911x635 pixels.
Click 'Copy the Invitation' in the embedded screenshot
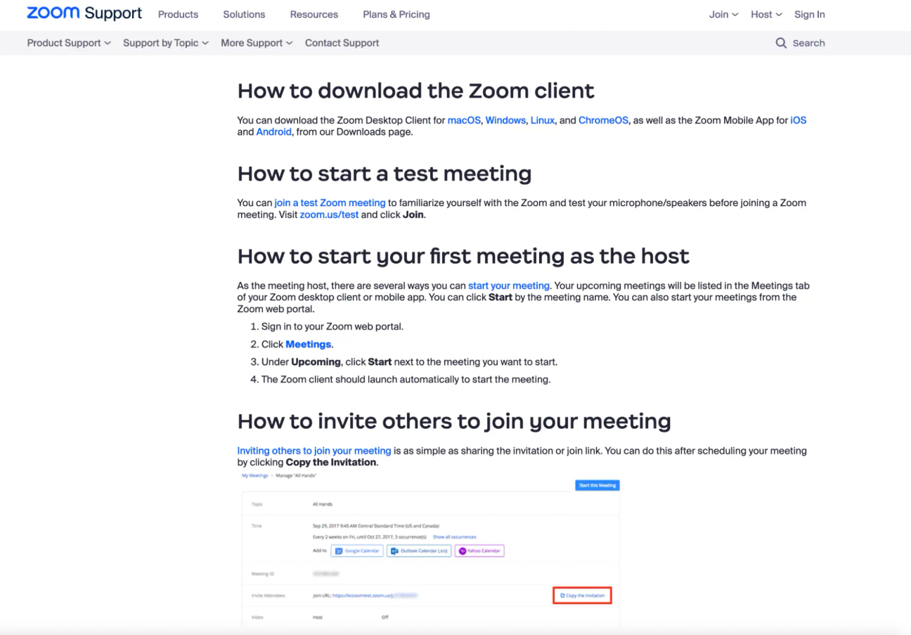tap(583, 596)
